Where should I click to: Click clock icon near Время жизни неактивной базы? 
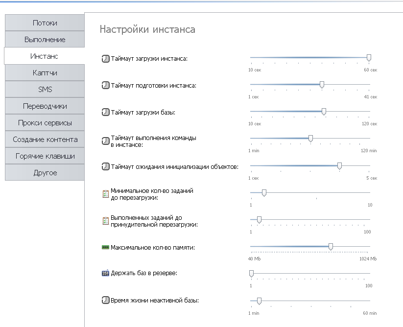[105, 300]
